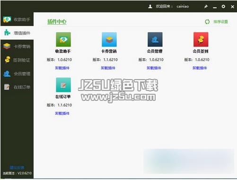
Task: Click the 收款助手 plugin green icon
Action: click(63, 39)
